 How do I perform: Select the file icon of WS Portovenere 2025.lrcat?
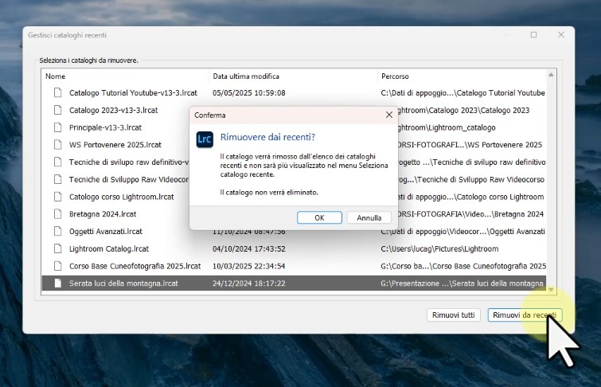click(58, 145)
